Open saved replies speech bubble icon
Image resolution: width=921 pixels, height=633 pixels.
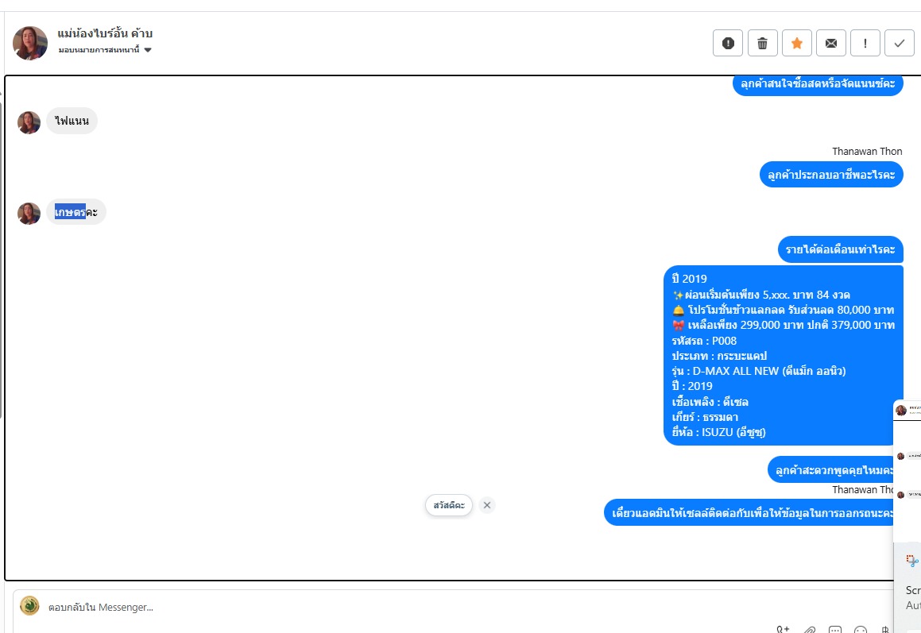point(834,630)
